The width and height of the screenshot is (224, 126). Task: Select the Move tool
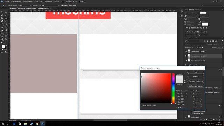click(6, 12)
